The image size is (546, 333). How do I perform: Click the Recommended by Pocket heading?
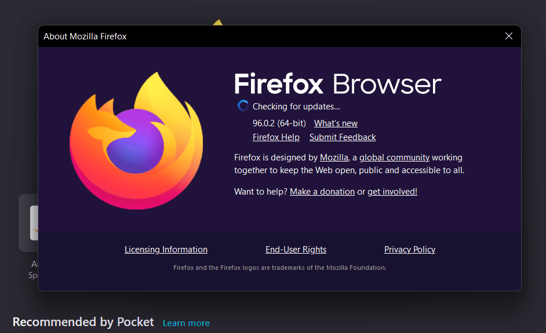pos(83,322)
